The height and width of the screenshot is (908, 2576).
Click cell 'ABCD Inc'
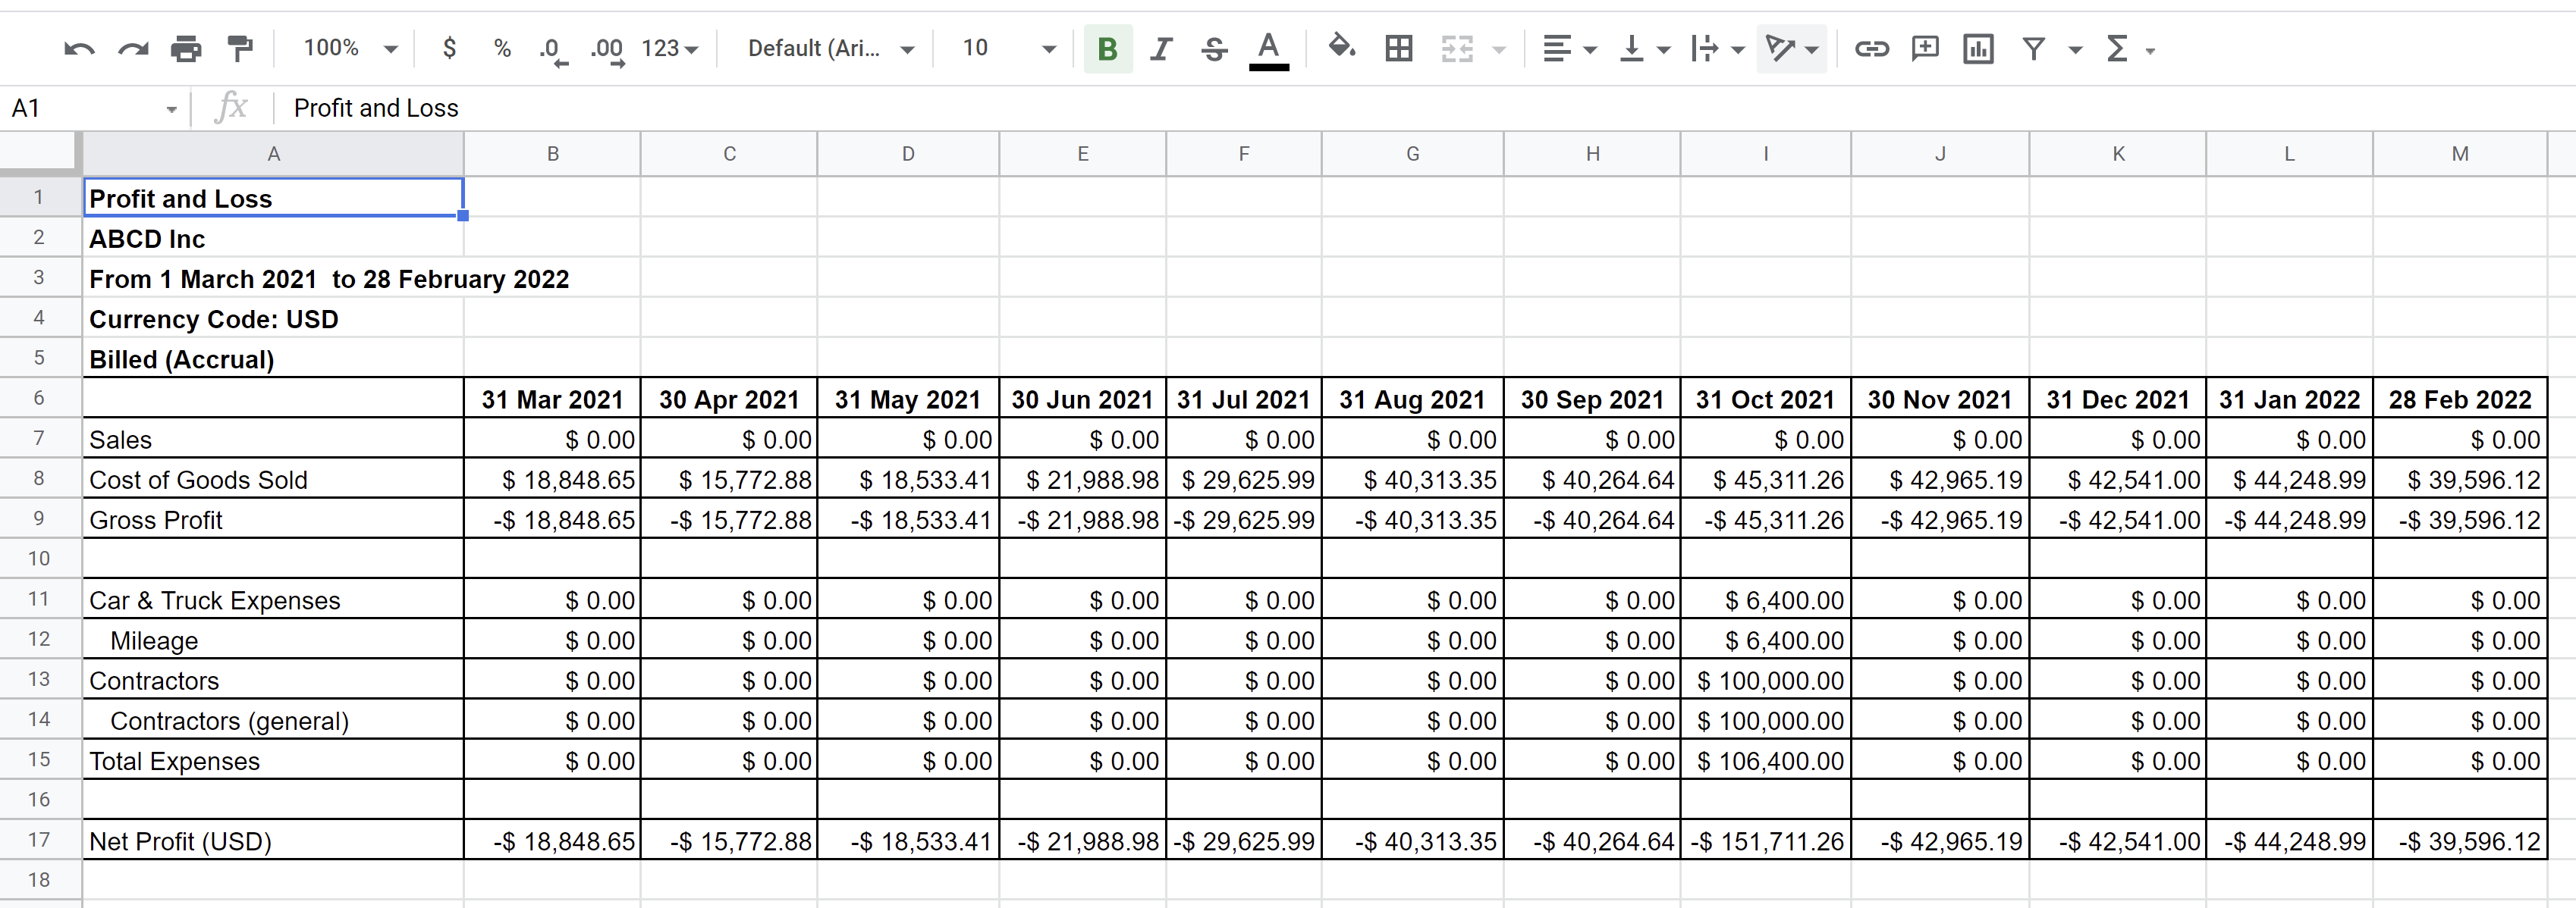point(273,238)
